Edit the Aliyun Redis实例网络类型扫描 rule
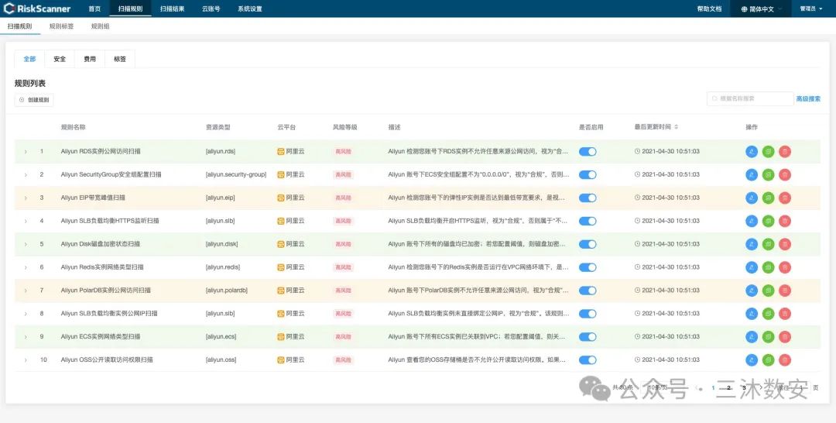The height and width of the screenshot is (423, 836). (752, 267)
